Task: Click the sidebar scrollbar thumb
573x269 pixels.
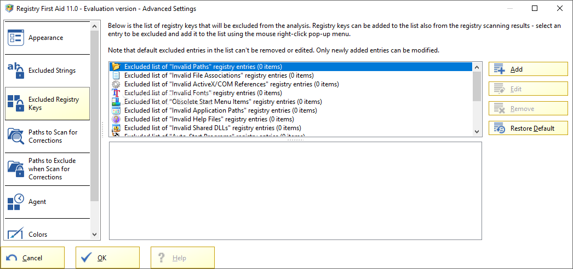Action: (94, 115)
